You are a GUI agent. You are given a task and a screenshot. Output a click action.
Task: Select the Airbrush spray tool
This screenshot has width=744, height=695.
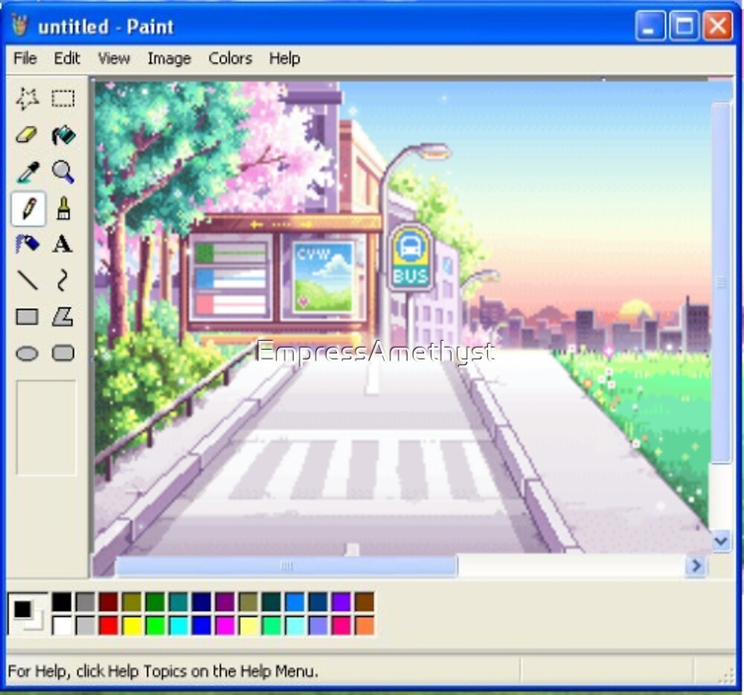[28, 244]
